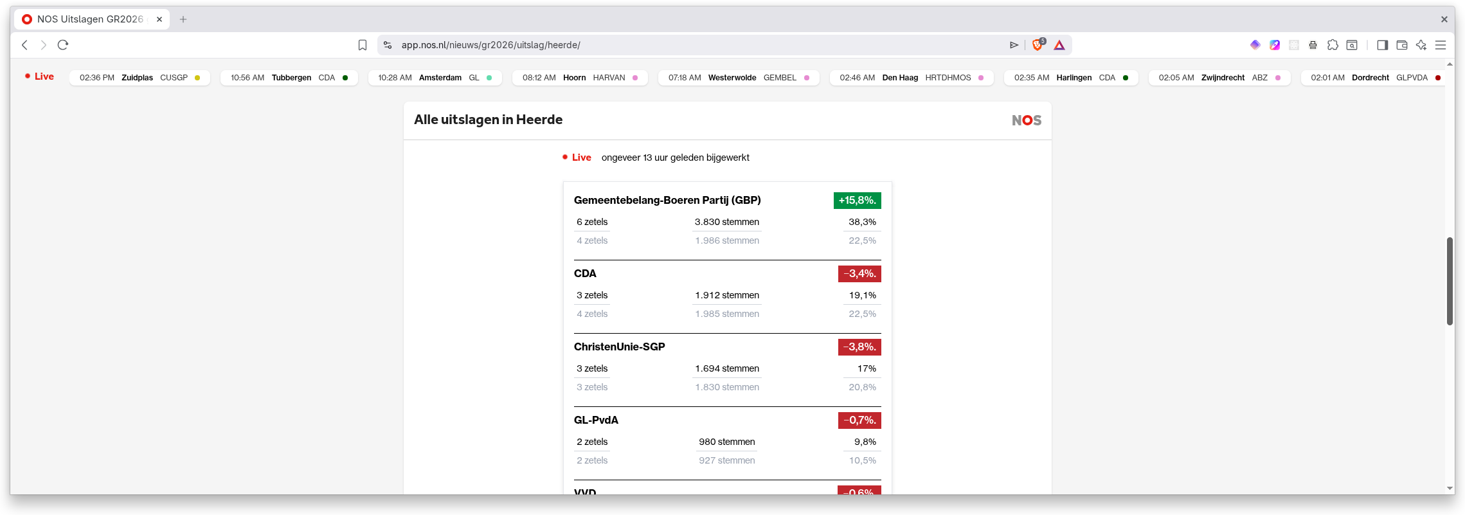Open site information icon in address bar
This screenshot has height=515, width=1465.
[388, 45]
